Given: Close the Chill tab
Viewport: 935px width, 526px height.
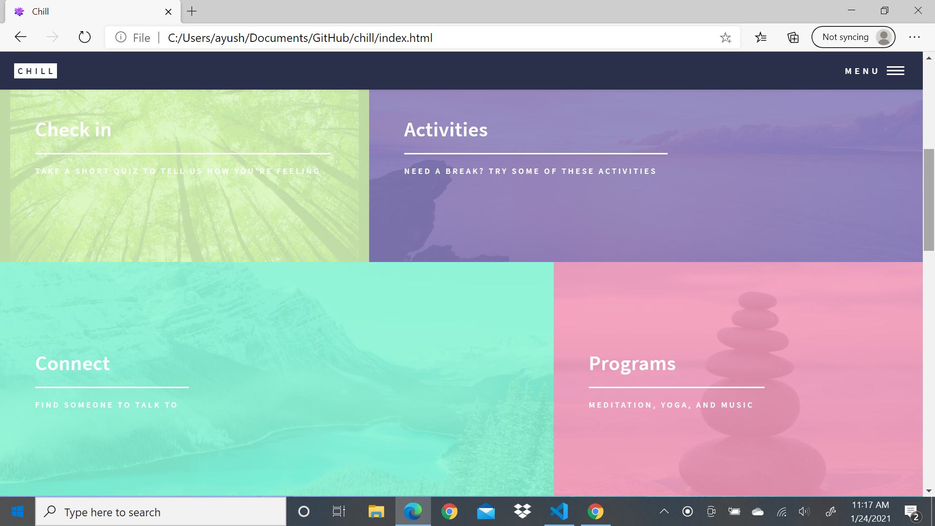Looking at the screenshot, I should tap(168, 12).
